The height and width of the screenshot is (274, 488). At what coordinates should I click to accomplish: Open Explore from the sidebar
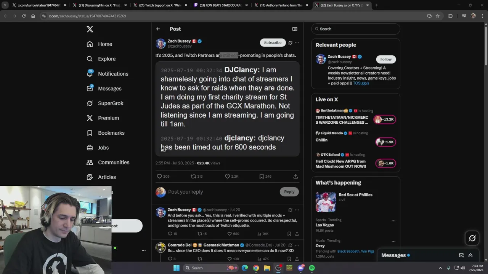101,59
